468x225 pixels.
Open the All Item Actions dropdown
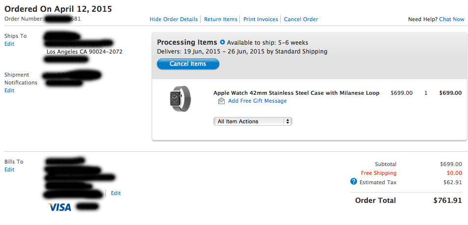point(253,121)
